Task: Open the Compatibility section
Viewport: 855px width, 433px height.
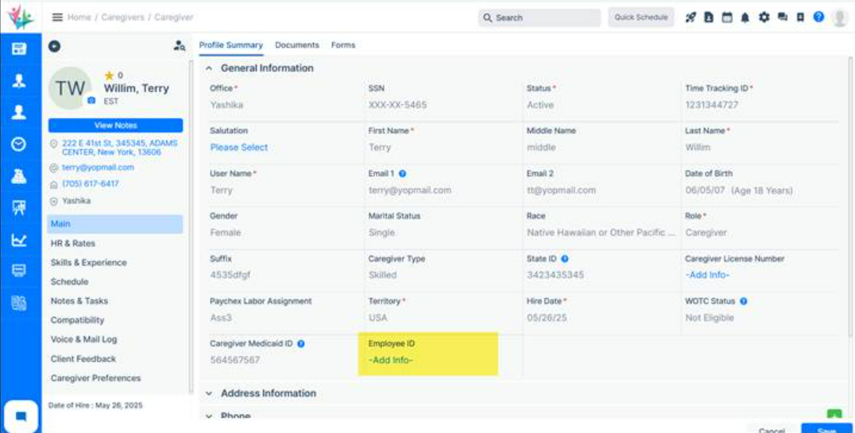Action: click(77, 320)
